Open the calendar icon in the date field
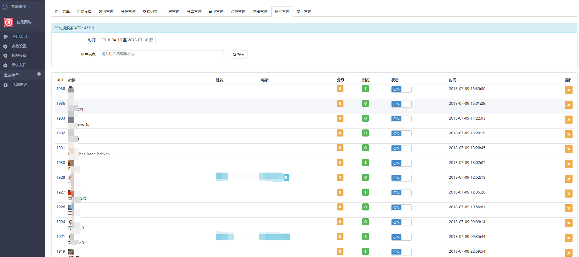This screenshot has width=579, height=257. [x=151, y=40]
